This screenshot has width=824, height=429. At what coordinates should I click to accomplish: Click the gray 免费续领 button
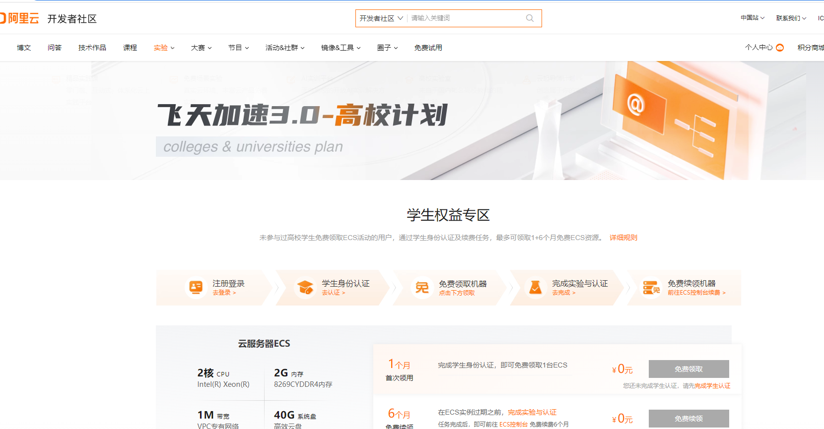point(689,419)
